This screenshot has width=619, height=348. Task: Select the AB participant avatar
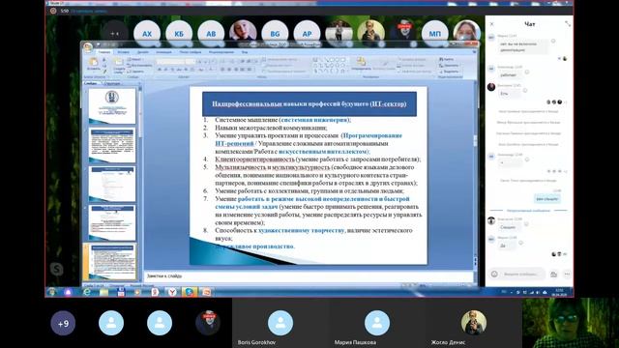coord(211,34)
